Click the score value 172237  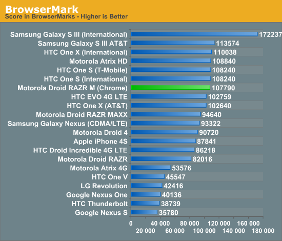[270, 34]
